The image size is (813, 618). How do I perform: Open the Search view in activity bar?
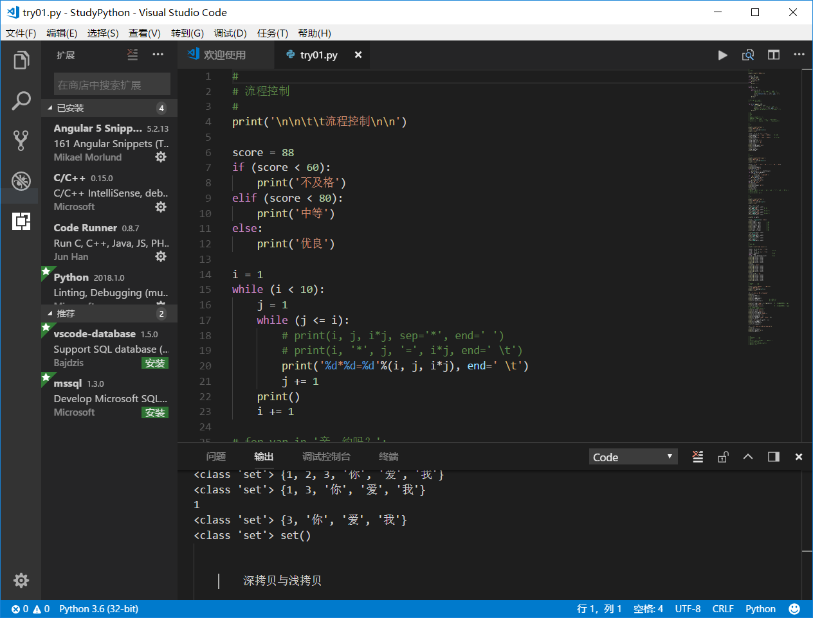point(21,100)
